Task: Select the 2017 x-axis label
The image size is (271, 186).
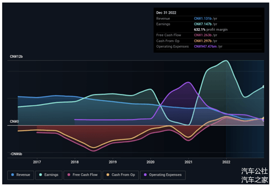Action: (37, 162)
